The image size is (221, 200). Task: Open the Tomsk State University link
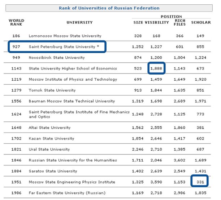click(52, 90)
